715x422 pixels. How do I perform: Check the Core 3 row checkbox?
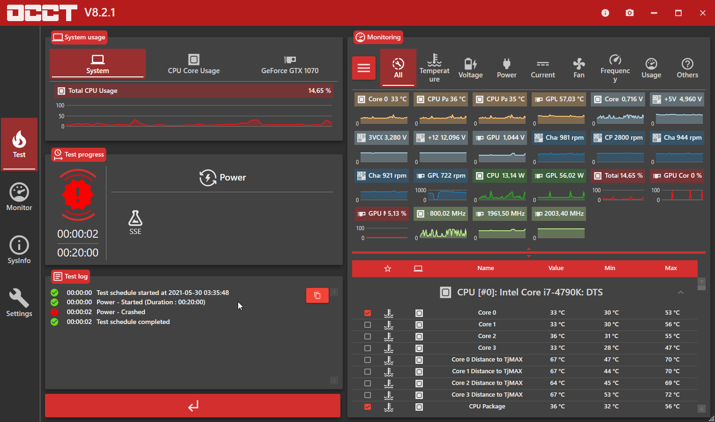[x=368, y=348]
